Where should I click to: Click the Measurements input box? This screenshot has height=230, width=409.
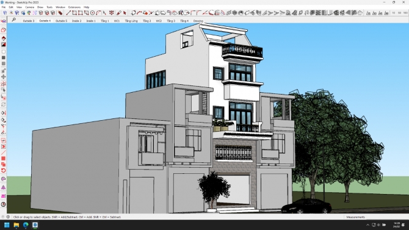387,217
